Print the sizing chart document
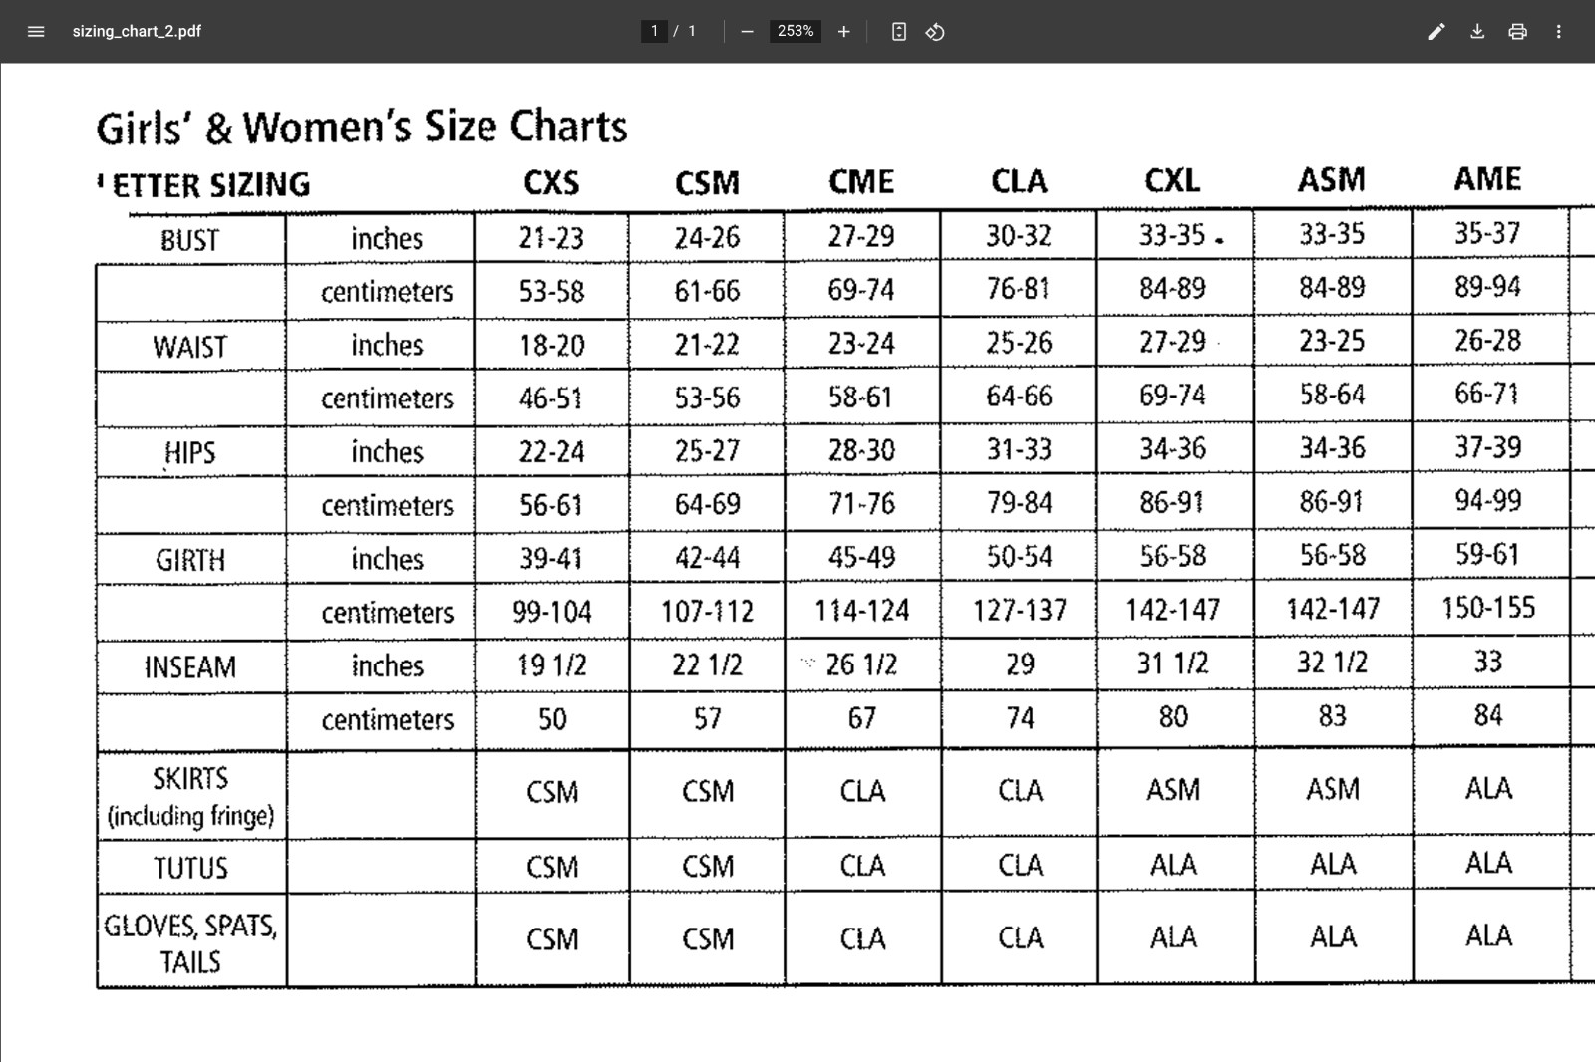This screenshot has height=1062, width=1595. (1517, 31)
